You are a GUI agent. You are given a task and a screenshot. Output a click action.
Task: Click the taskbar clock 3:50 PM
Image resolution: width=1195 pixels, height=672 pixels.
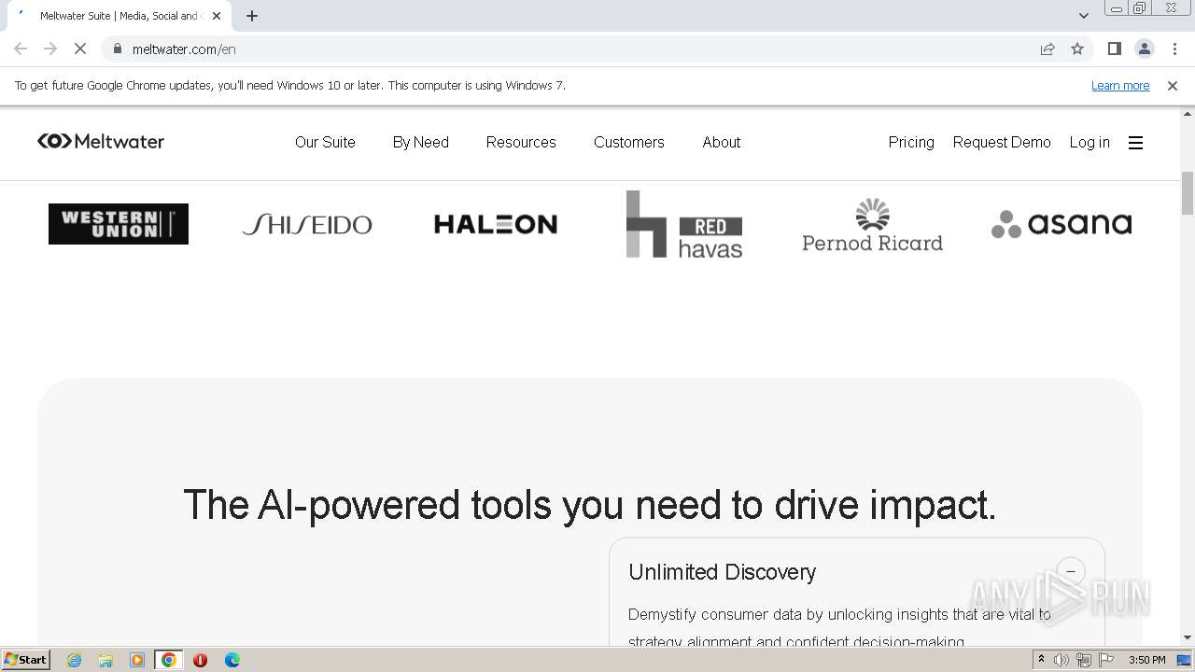click(1146, 660)
